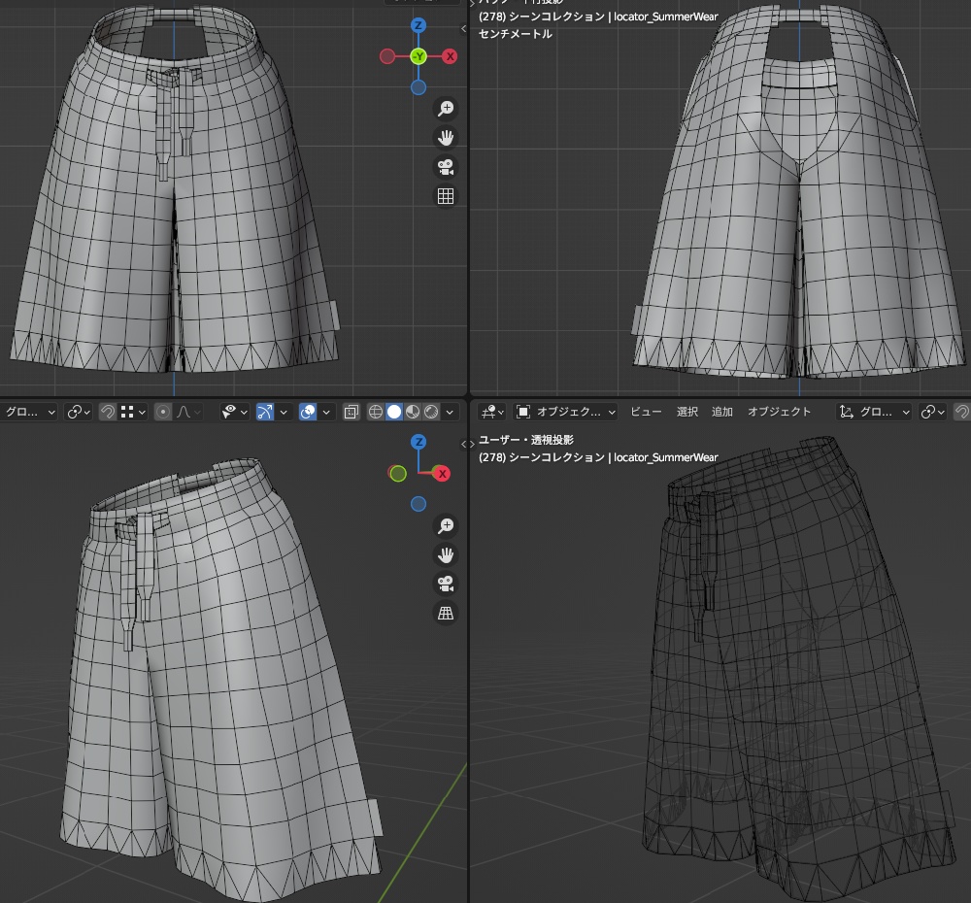Select wireframe viewport shading
The width and height of the screenshot is (971, 903).
(x=375, y=412)
